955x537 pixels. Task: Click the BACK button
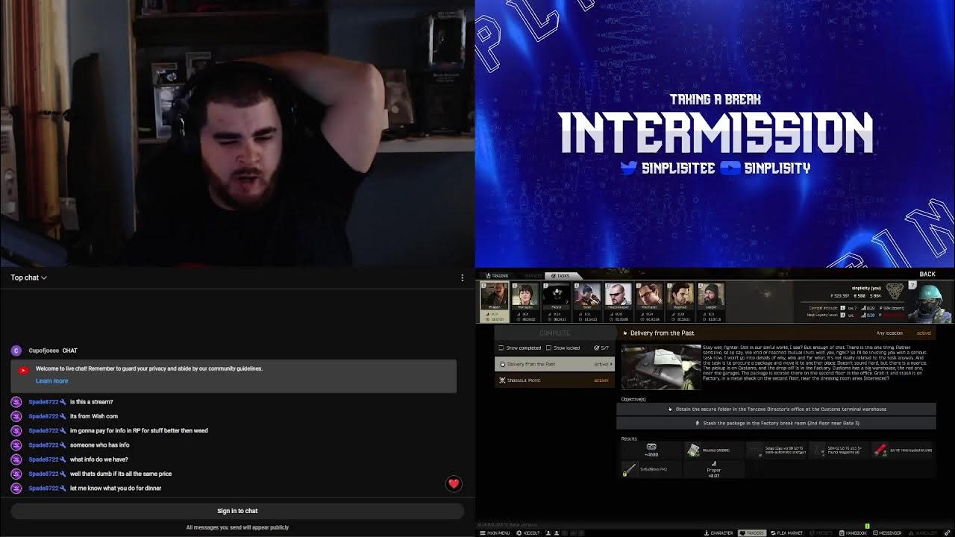pos(927,274)
